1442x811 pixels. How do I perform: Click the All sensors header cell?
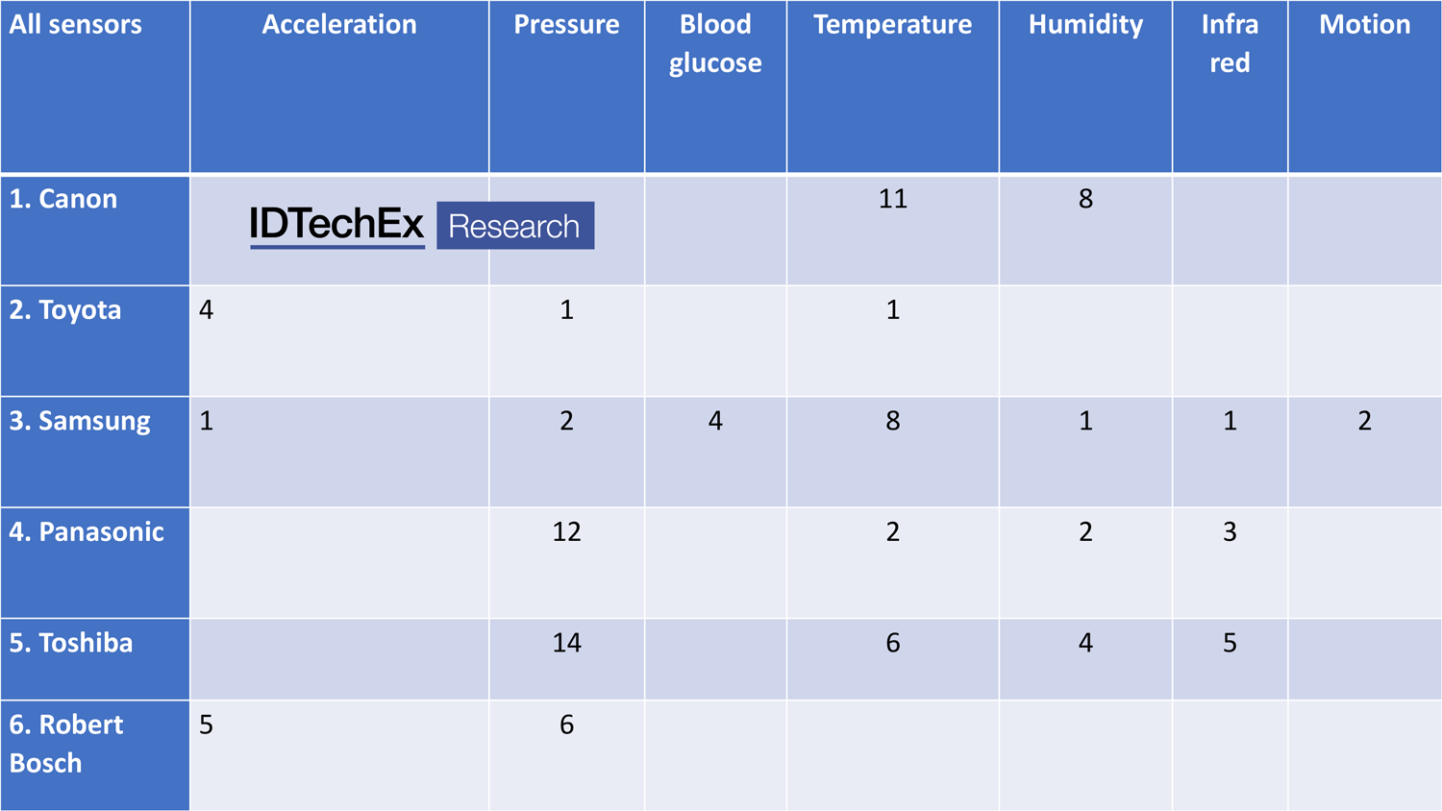point(76,25)
